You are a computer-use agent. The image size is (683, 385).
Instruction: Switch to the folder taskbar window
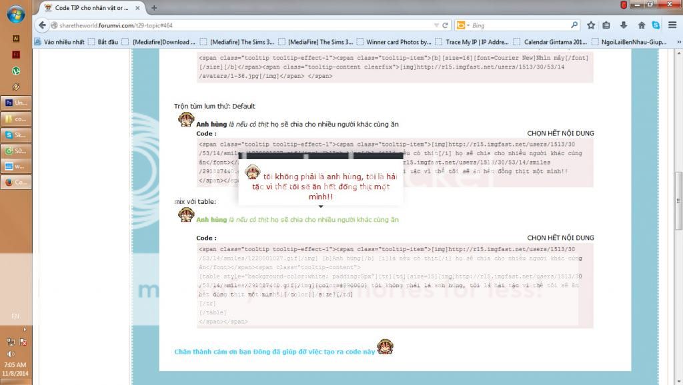16,119
